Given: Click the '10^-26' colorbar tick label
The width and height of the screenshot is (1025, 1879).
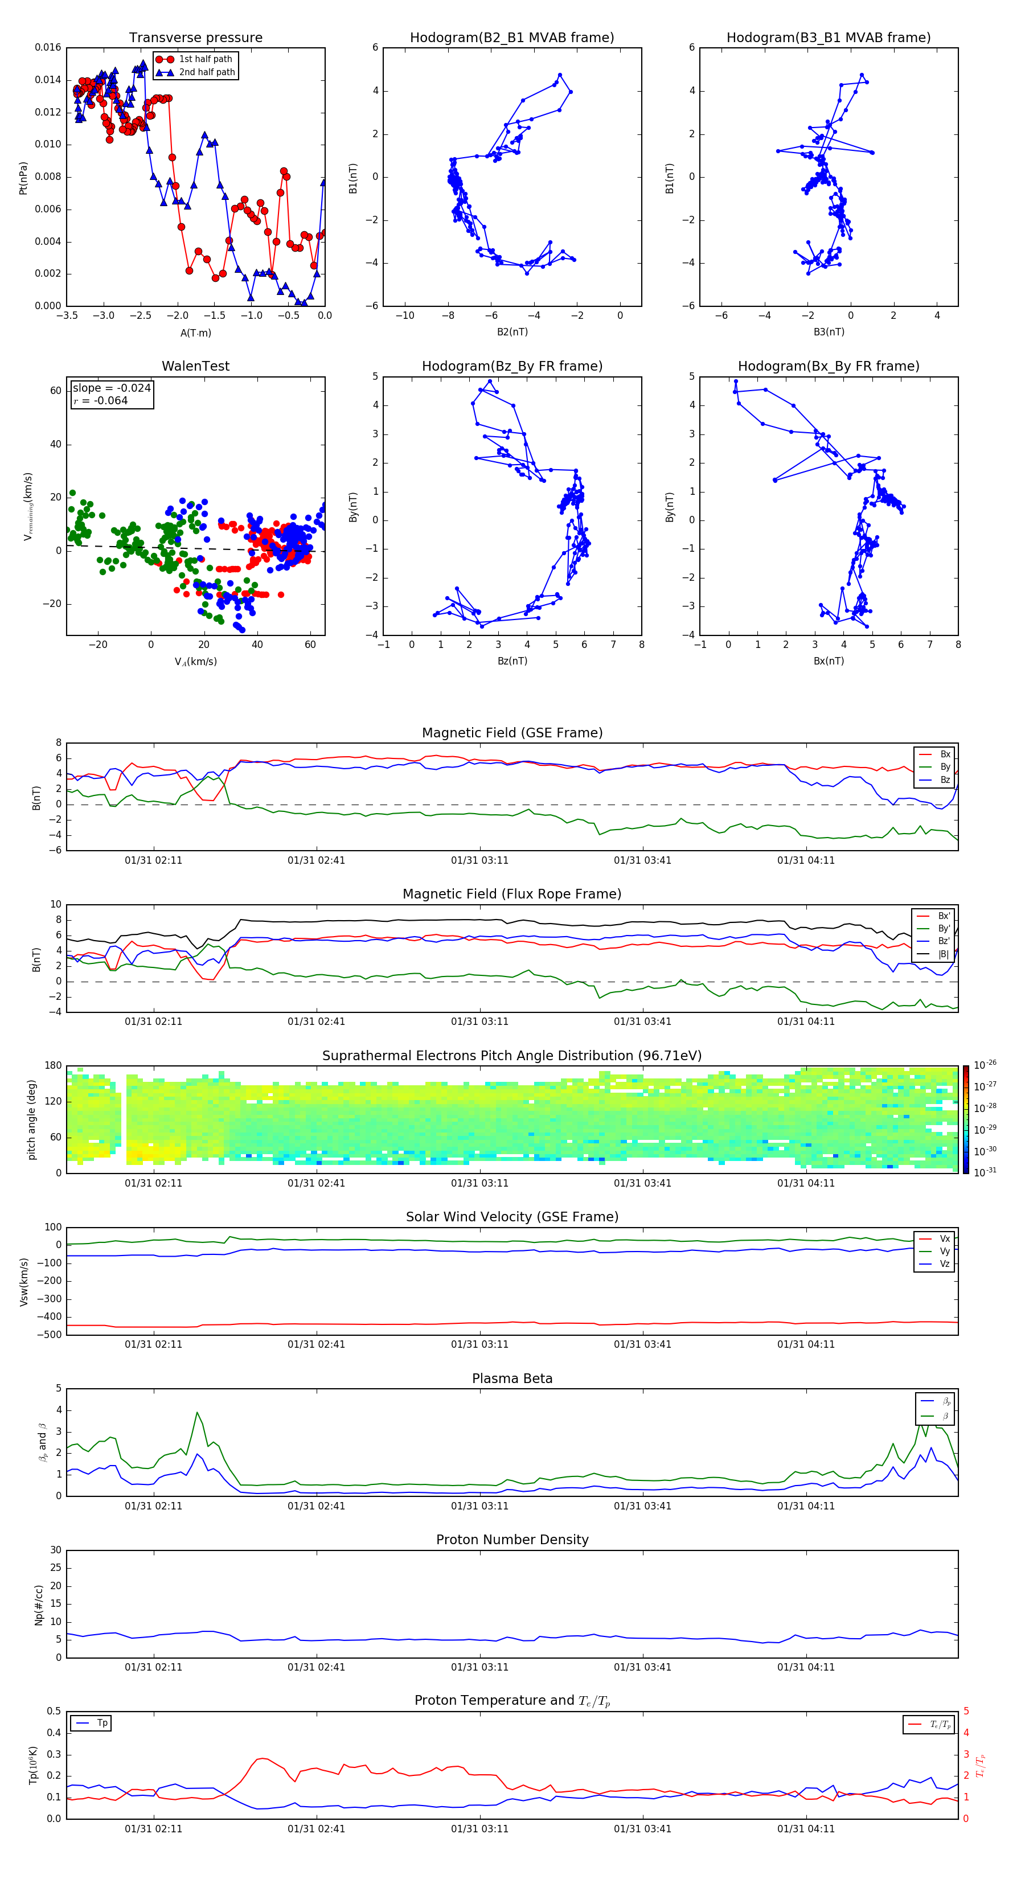Looking at the screenshot, I should (x=985, y=1066).
